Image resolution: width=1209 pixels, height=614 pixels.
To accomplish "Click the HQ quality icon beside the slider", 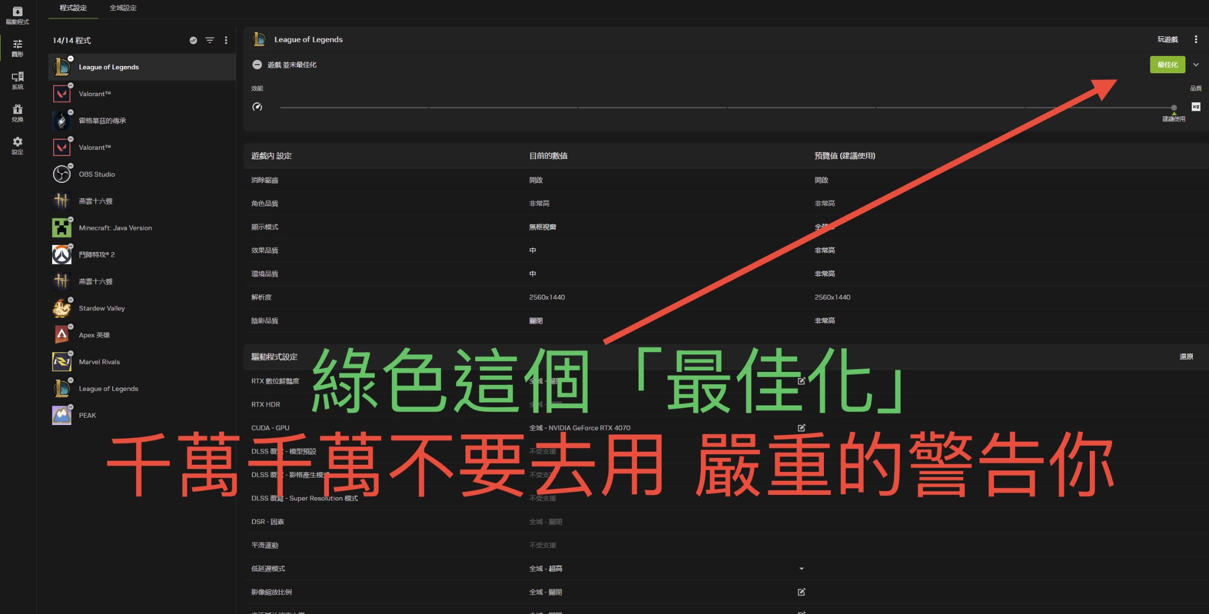I will (x=1196, y=107).
